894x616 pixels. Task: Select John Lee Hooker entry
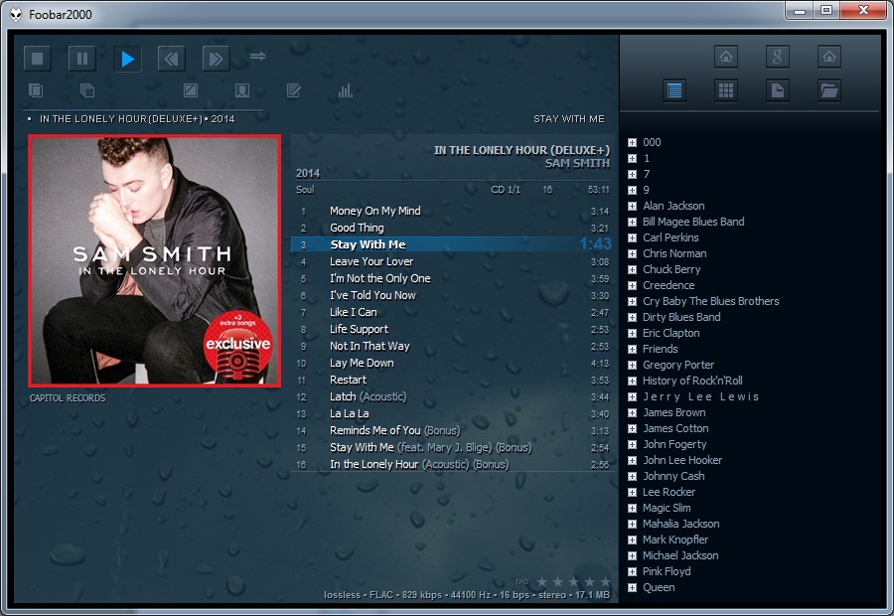(x=681, y=460)
